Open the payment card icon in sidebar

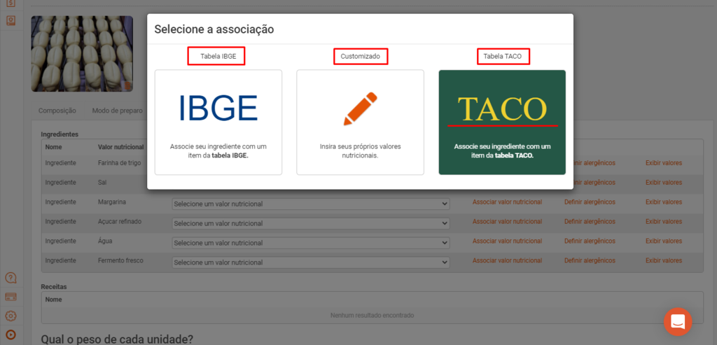(x=11, y=297)
